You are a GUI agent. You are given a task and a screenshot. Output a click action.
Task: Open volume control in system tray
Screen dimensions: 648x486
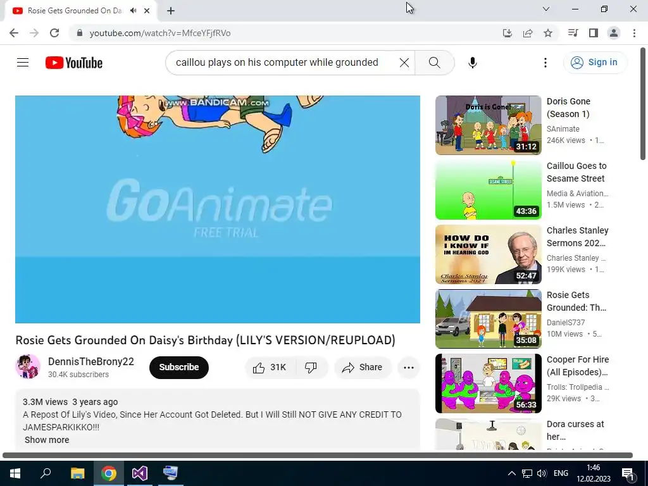point(542,473)
